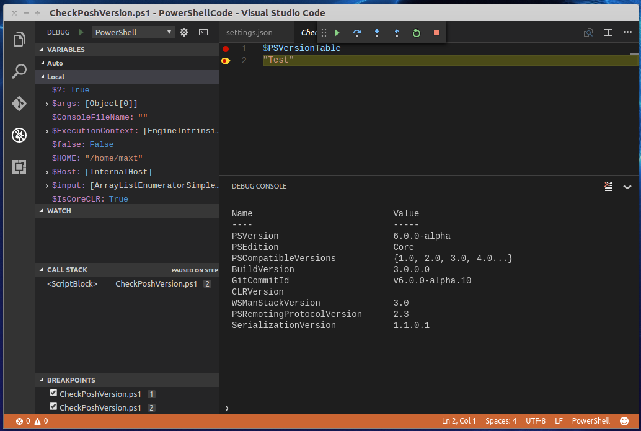Step Out in the debug toolbar
Image resolution: width=641 pixels, height=431 pixels.
coord(397,33)
